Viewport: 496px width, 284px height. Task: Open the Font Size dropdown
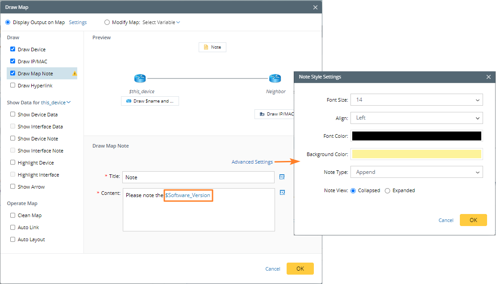[417, 100]
